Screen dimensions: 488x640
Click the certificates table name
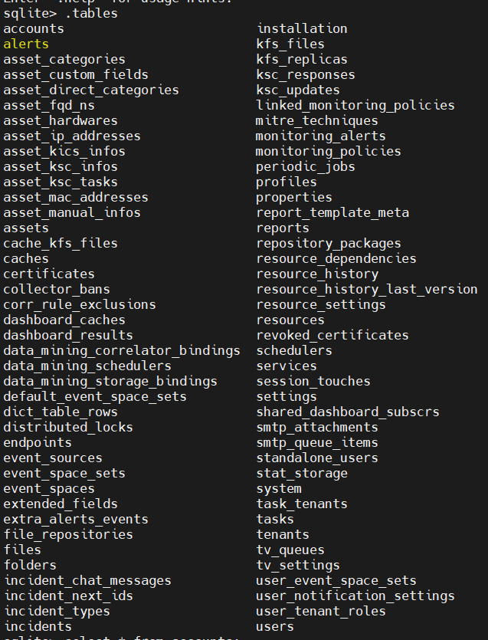pyautogui.click(x=49, y=274)
